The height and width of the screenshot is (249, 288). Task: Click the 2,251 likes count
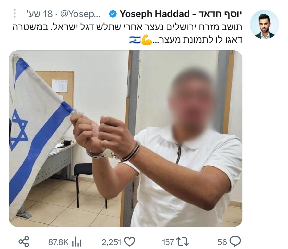111,242
